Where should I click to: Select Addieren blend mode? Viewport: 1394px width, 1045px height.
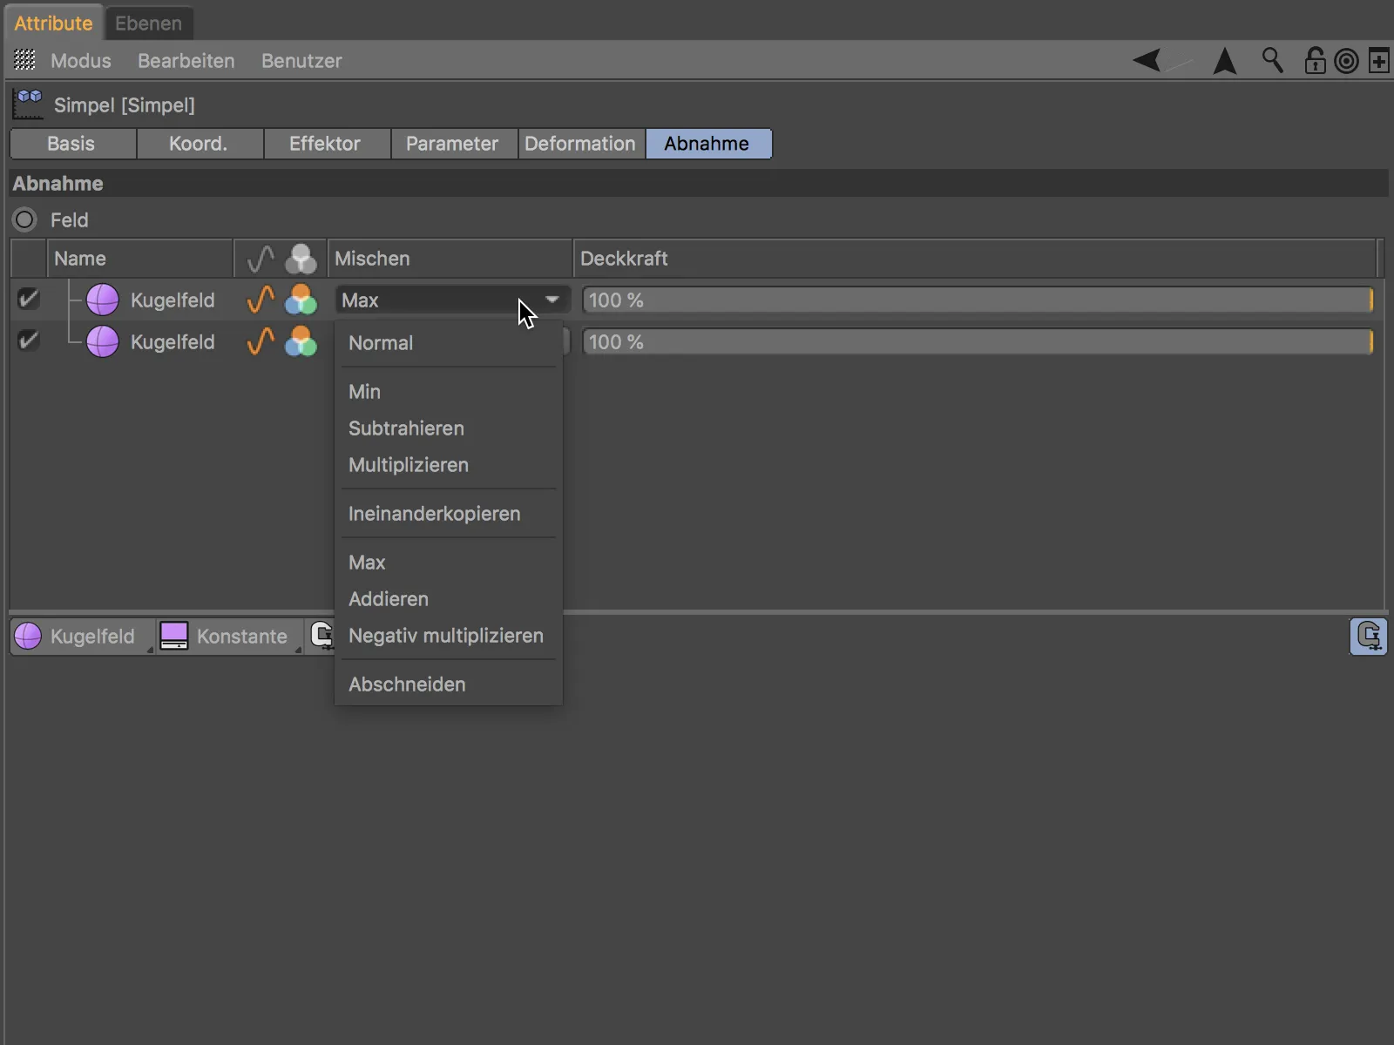(449, 599)
